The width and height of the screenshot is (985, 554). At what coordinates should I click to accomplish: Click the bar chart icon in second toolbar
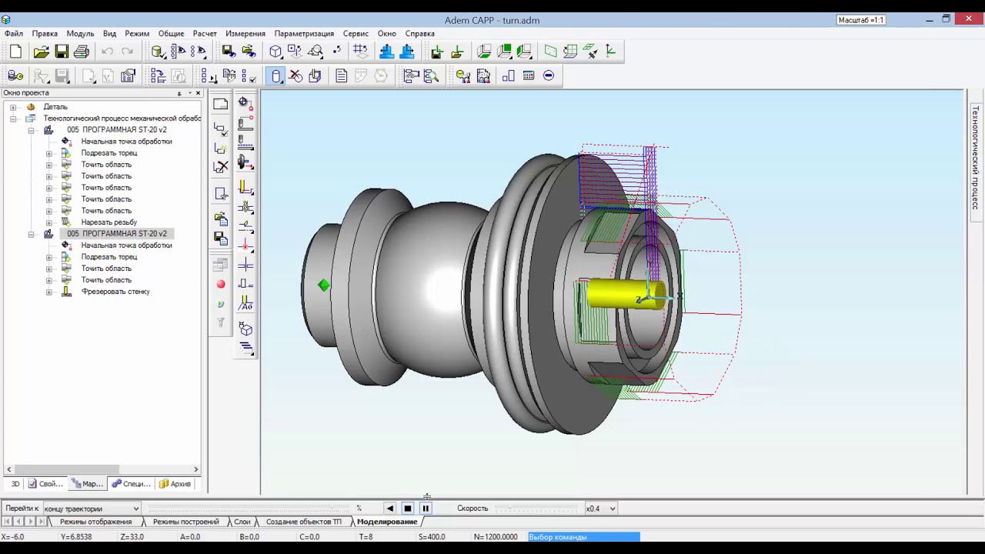click(509, 75)
